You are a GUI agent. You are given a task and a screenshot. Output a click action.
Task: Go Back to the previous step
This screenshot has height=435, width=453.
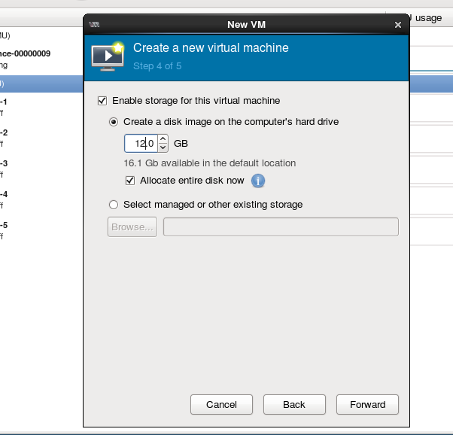[294, 405]
